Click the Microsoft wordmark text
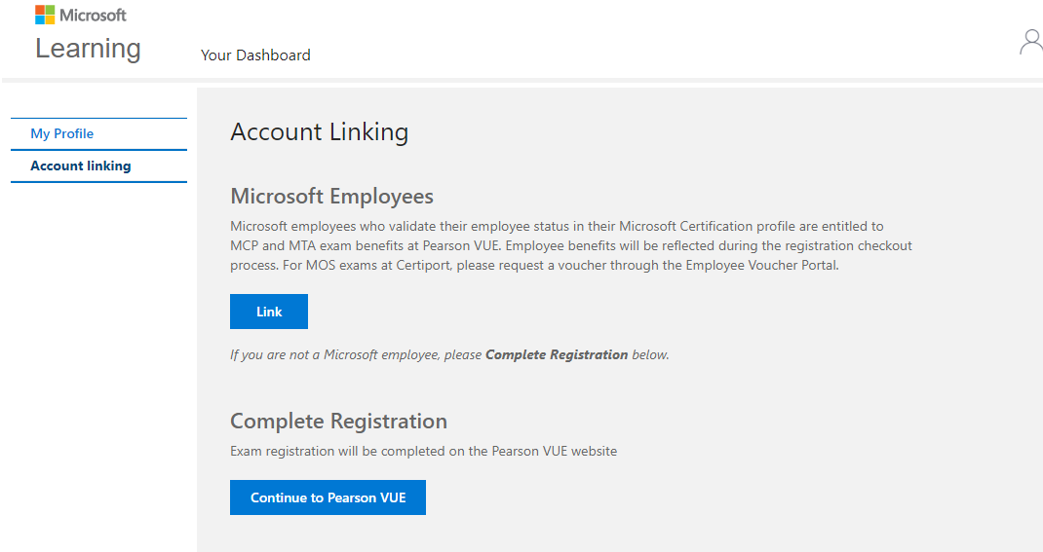The width and height of the screenshot is (1043, 552). coord(94,15)
